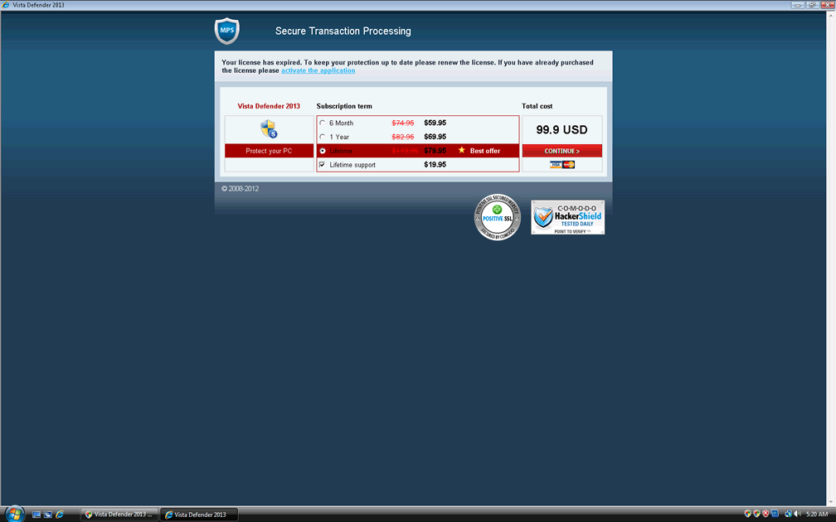
Task: Open the Windows Start orb
Action: [16, 514]
